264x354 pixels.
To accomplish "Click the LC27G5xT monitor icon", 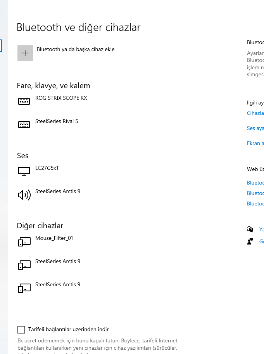I will tap(24, 171).
